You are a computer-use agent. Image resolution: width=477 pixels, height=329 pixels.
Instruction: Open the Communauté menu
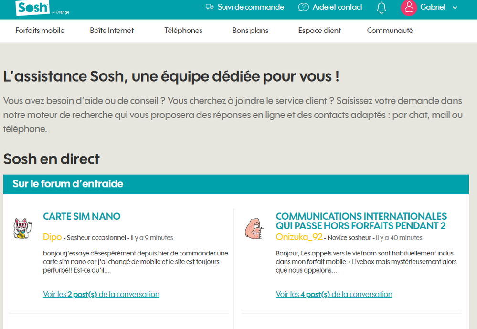tap(390, 31)
